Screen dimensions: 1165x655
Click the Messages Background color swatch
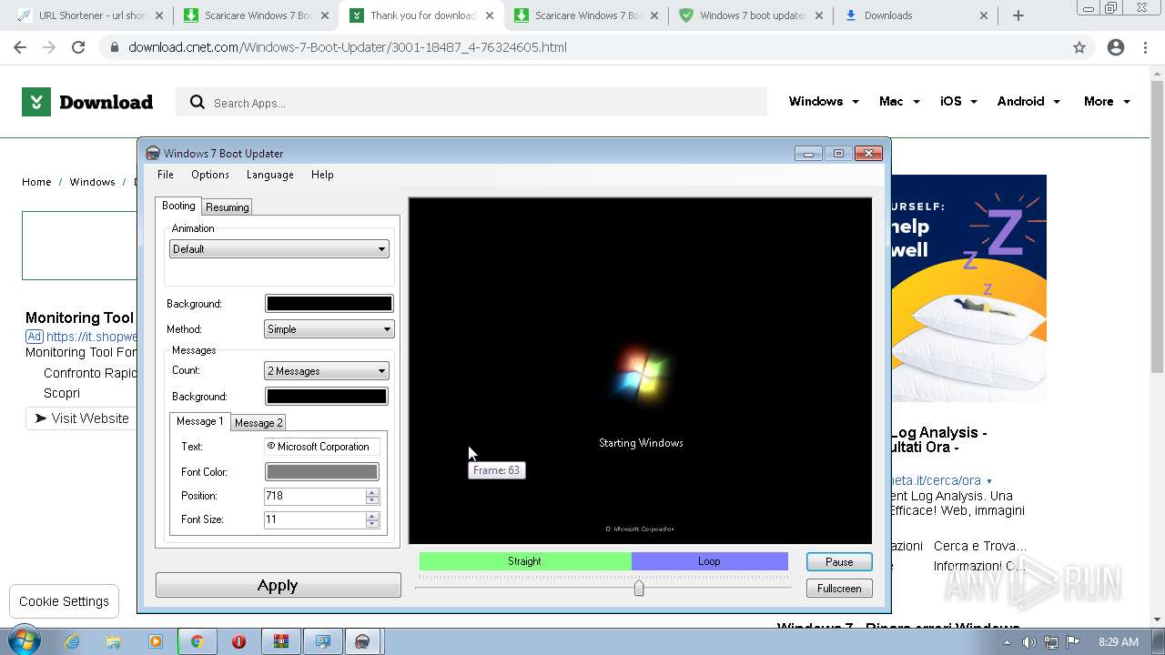tap(326, 397)
